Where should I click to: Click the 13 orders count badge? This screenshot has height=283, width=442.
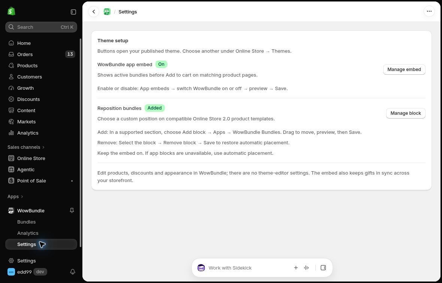coord(70,54)
